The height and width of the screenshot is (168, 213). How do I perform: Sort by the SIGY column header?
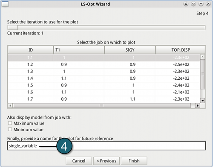[x=130, y=50]
